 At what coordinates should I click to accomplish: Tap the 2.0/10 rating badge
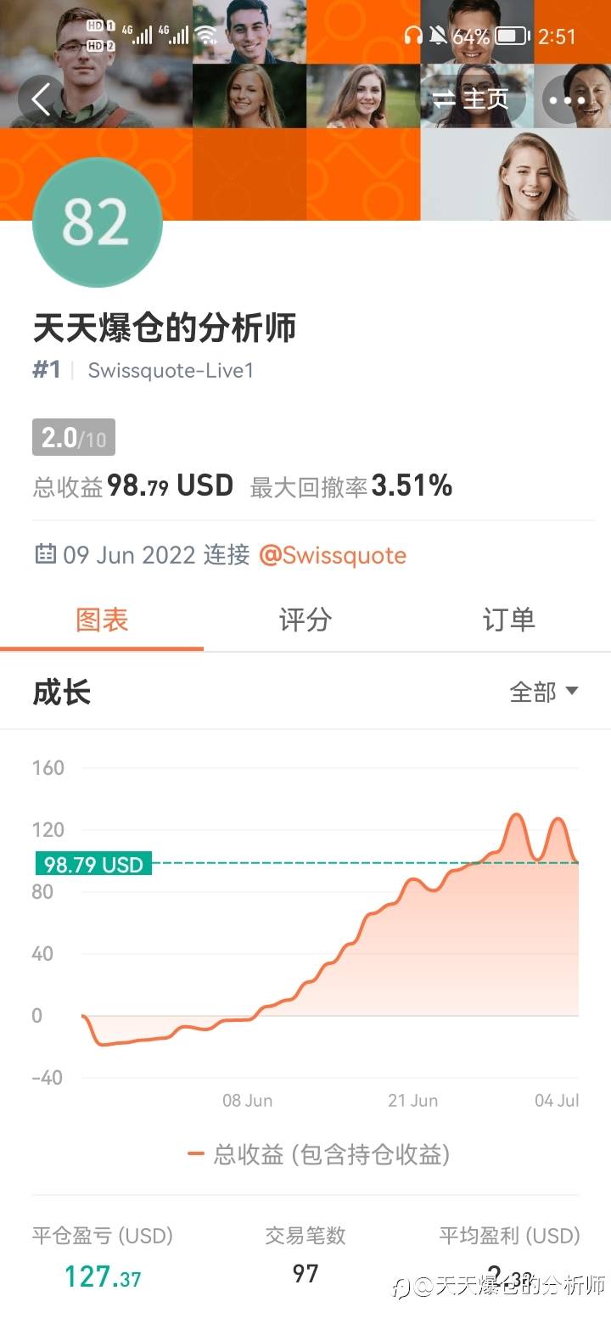74,438
